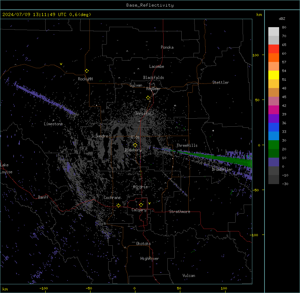
Task: Select the Cochrane city label
Action: pyautogui.click(x=112, y=198)
